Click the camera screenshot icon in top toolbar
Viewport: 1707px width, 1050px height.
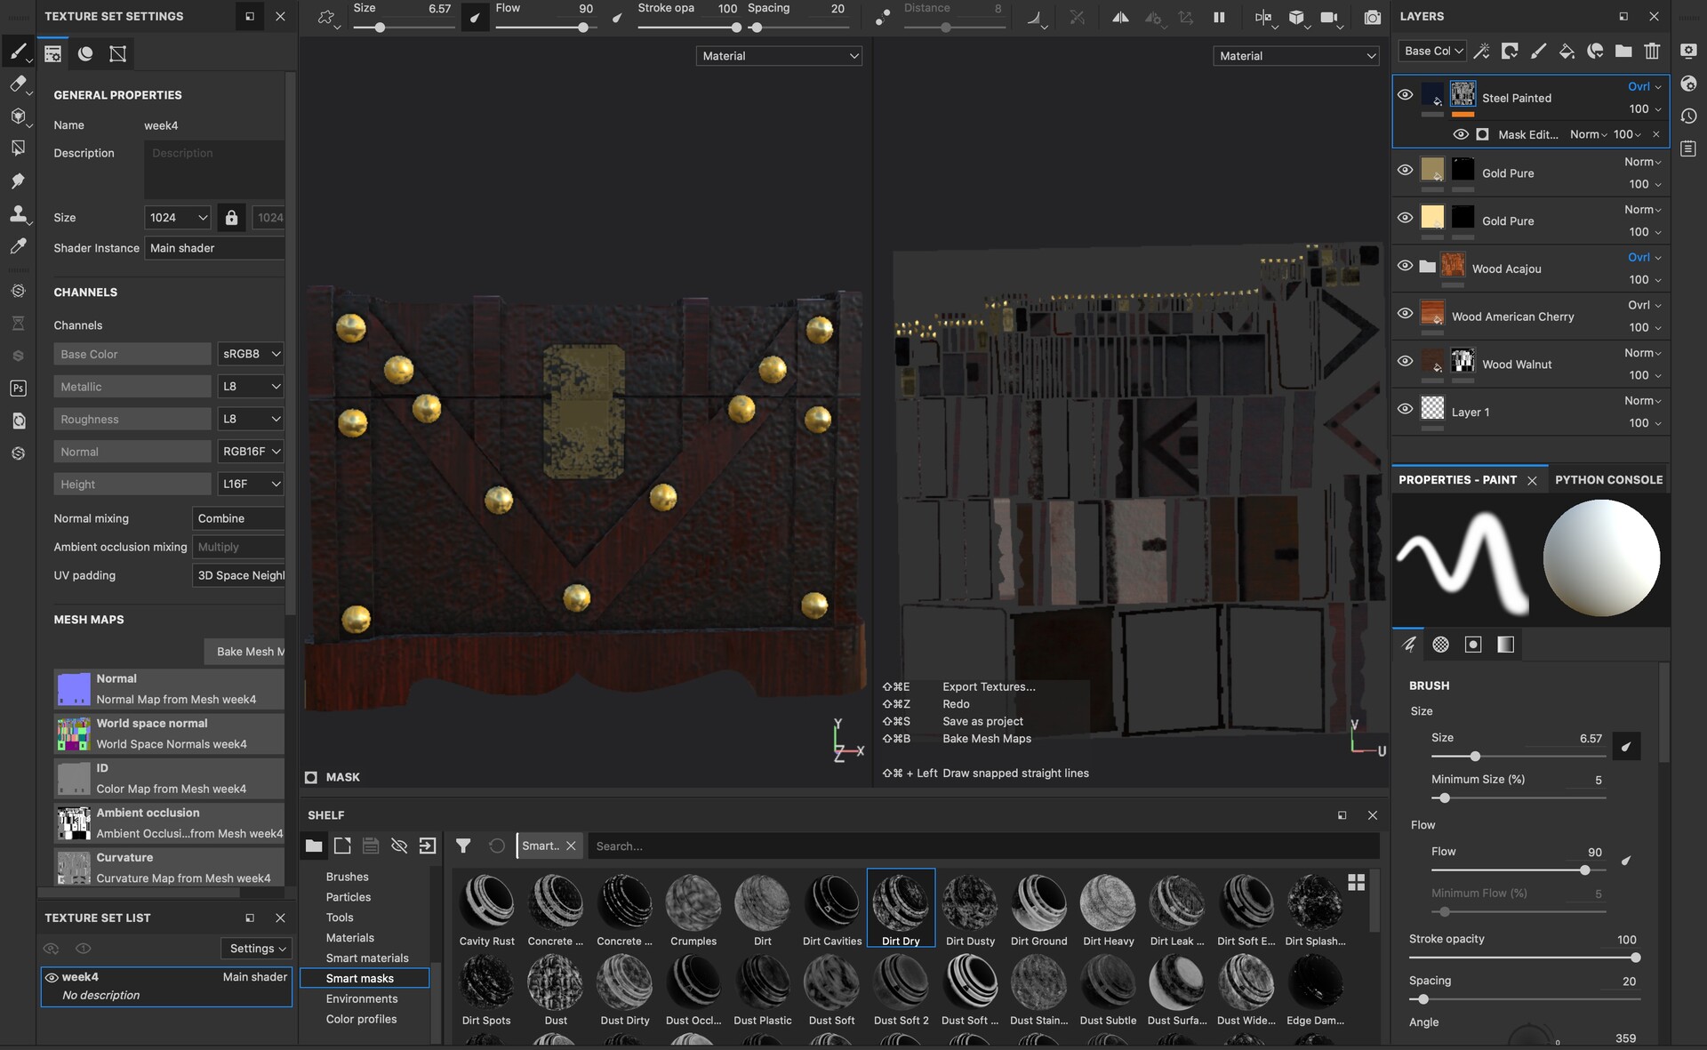(x=1372, y=17)
